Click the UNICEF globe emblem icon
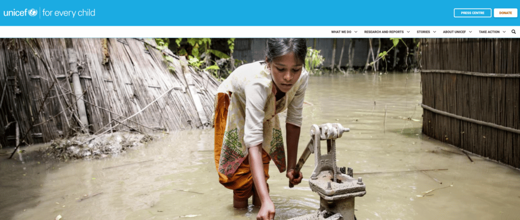Screen dimensions: 520x220 click(x=33, y=13)
